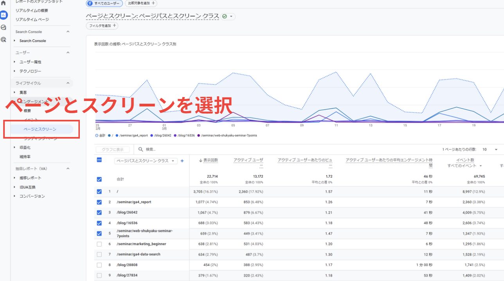504x281 pixels.
Task: Uncheck the /seminar/ga4_report row checkbox
Action: point(99,202)
